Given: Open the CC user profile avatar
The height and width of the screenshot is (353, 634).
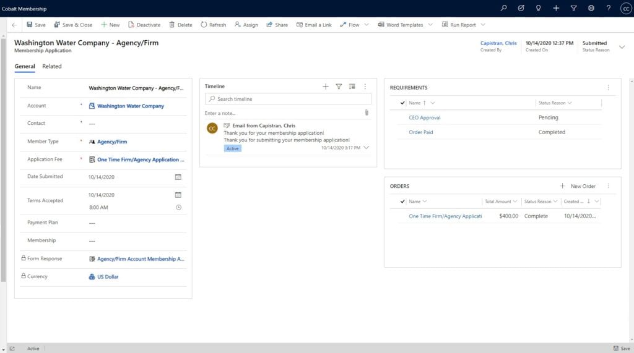Looking at the screenshot, I should (626, 9).
